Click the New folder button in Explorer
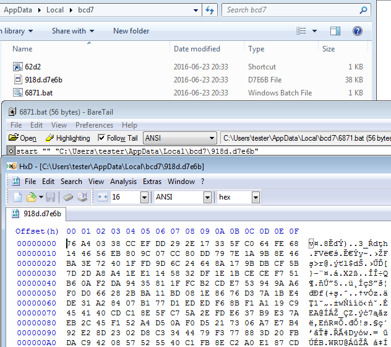Image resolution: width=391 pixels, height=347 pixels. point(131,31)
